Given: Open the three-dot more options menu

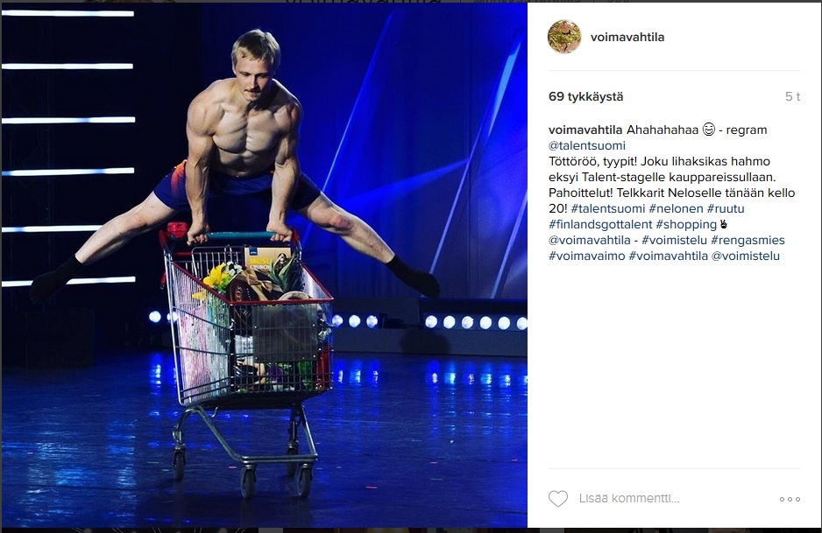Looking at the screenshot, I should (790, 499).
